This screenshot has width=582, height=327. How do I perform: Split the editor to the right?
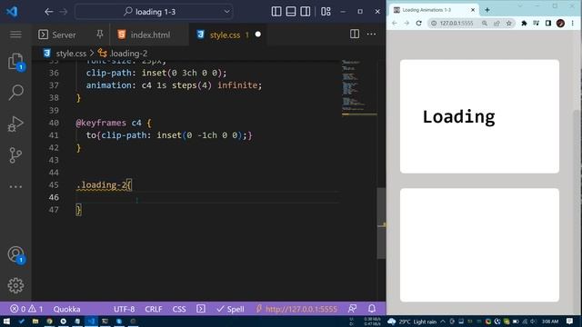[x=355, y=35]
